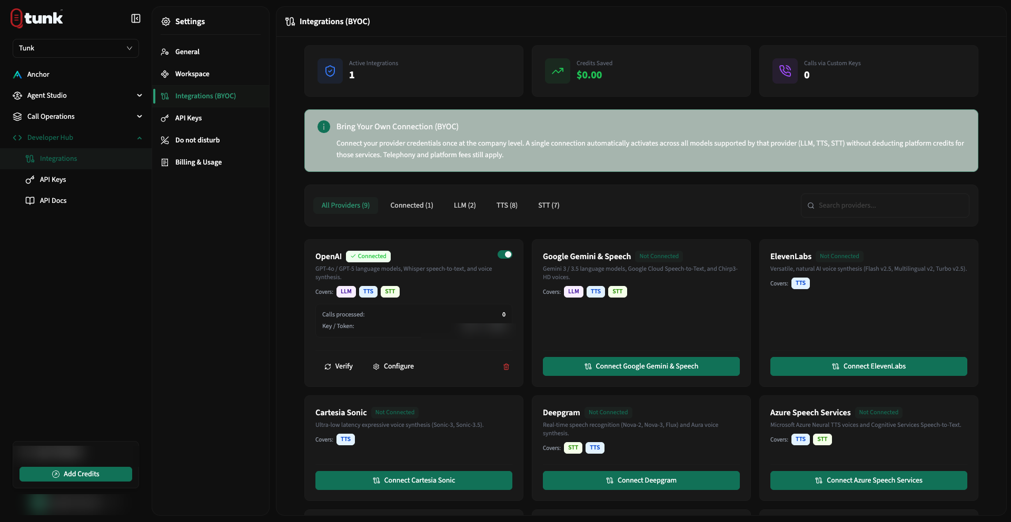Click Connect Azure Speech Services button
This screenshot has height=522, width=1011.
click(x=869, y=480)
